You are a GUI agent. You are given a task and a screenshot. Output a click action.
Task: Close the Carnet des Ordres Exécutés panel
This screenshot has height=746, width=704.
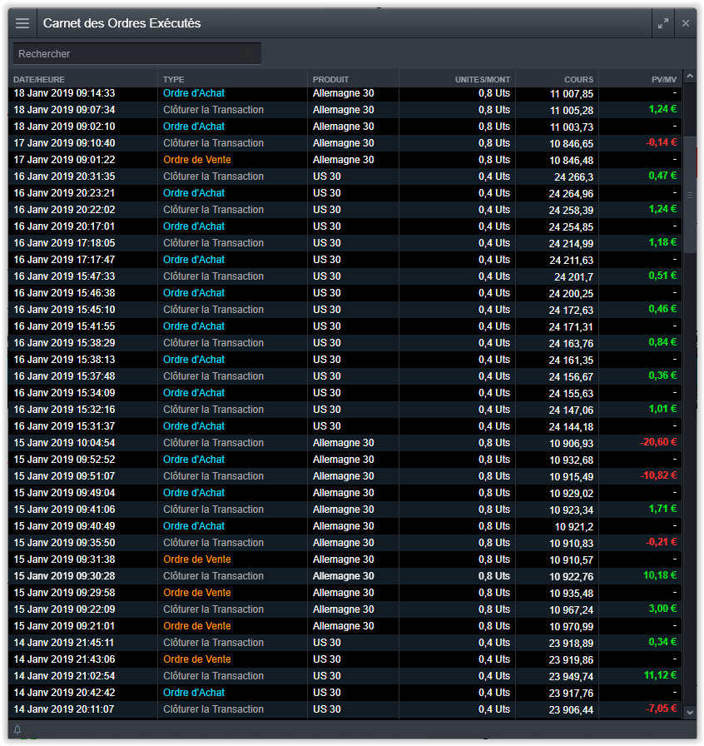click(x=686, y=23)
